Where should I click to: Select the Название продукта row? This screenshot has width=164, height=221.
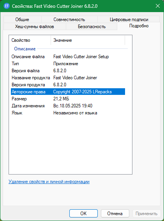68,78
